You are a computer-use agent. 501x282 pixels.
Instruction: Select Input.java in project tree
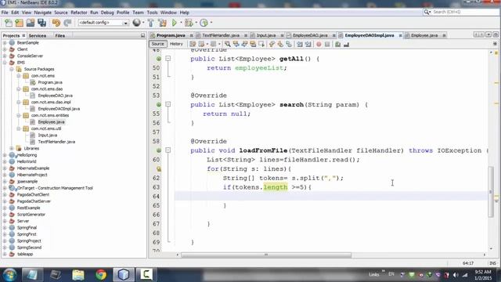point(48,136)
